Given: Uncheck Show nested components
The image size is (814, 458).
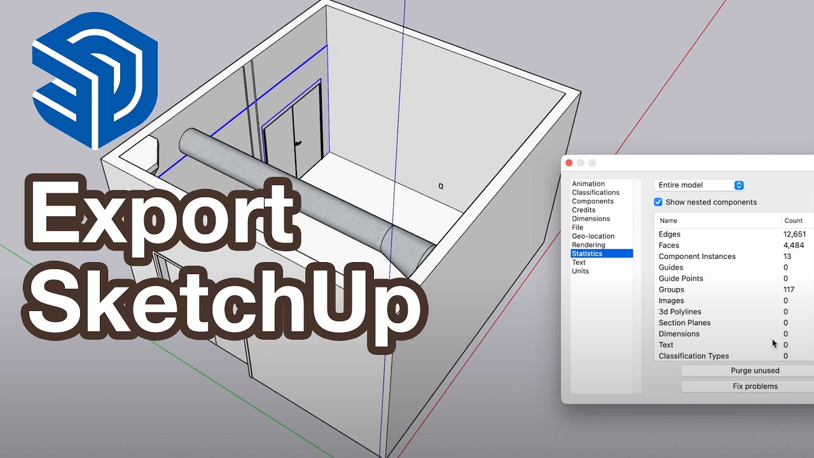Looking at the screenshot, I should click(658, 202).
